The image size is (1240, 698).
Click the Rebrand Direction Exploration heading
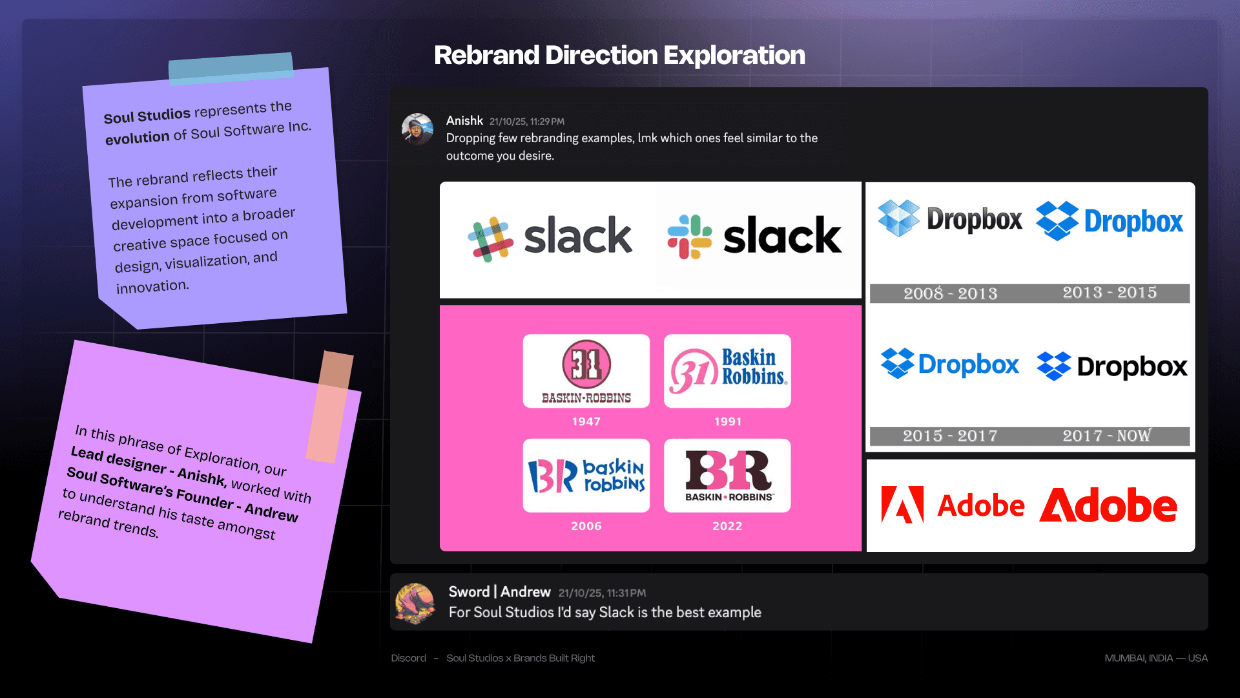[x=619, y=56]
